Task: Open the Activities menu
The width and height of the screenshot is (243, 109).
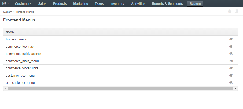Action: click(138, 4)
